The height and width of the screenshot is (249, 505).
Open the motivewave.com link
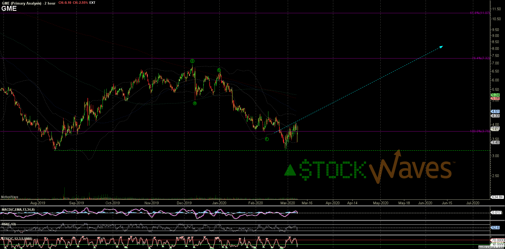click(x=492, y=247)
